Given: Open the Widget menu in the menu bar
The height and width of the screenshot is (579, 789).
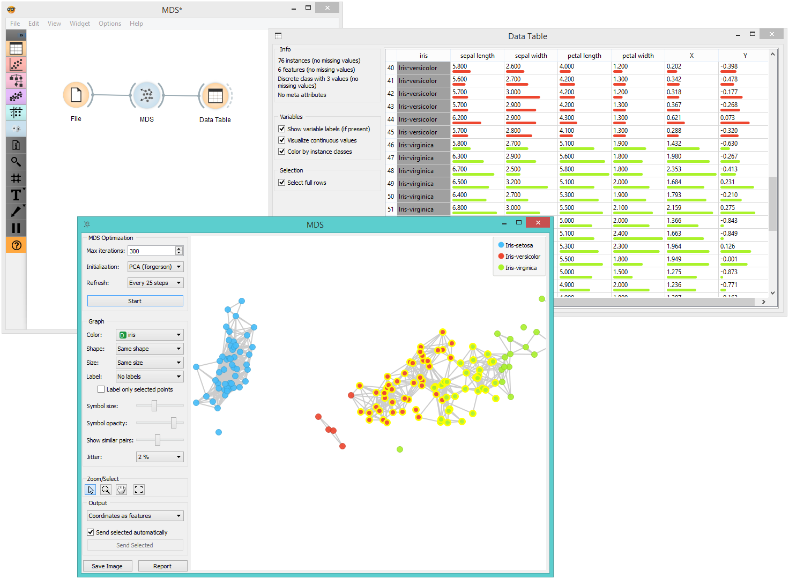Looking at the screenshot, I should [80, 24].
